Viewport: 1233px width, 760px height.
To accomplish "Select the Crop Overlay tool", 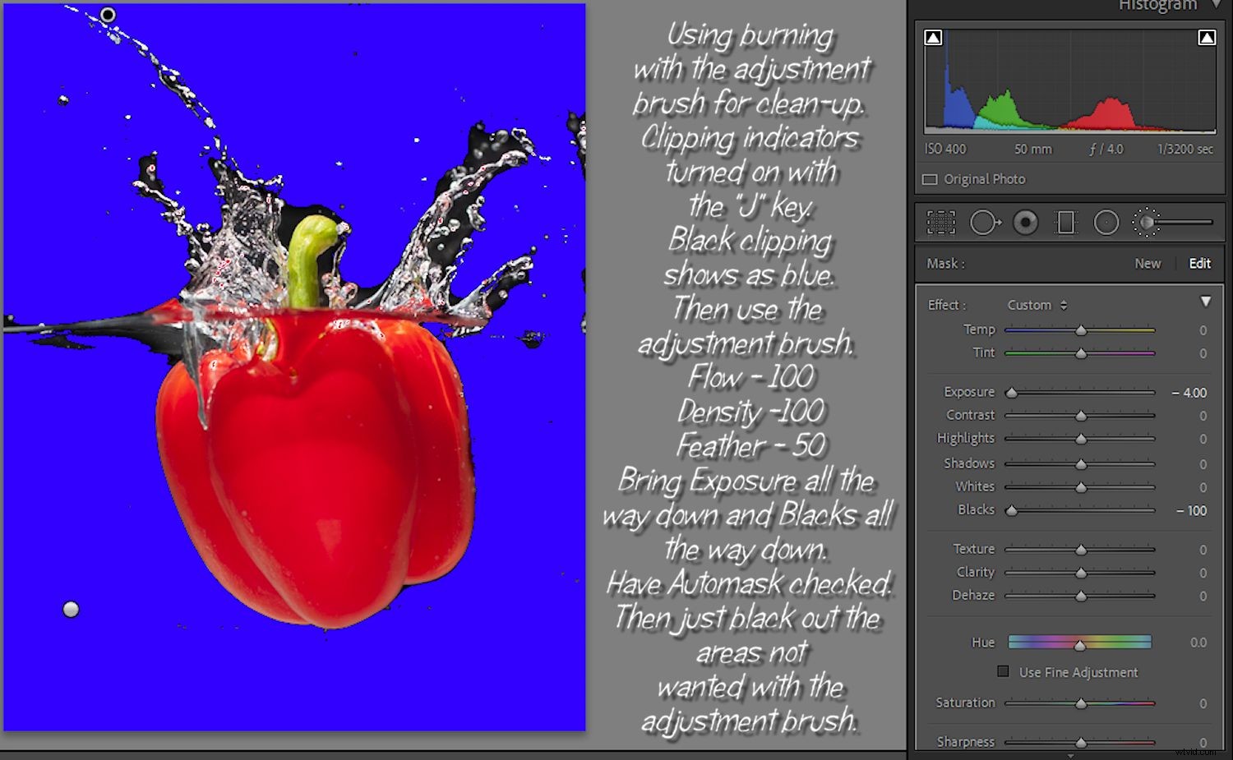I will (x=940, y=222).
